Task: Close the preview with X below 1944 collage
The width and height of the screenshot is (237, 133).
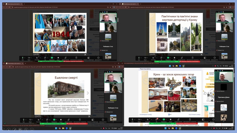Action: click(85, 55)
